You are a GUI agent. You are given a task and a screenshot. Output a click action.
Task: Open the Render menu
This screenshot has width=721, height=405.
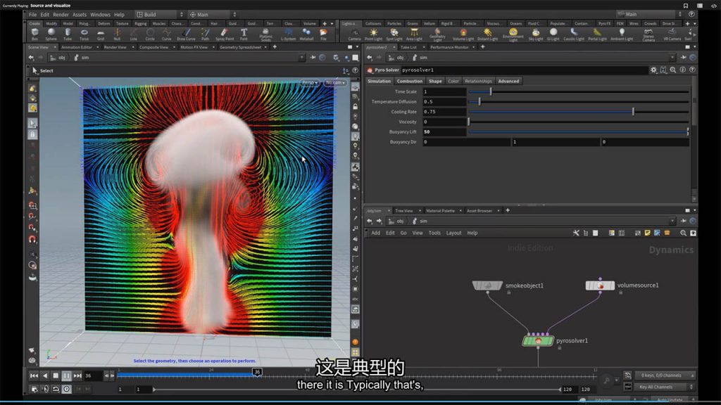pos(61,15)
